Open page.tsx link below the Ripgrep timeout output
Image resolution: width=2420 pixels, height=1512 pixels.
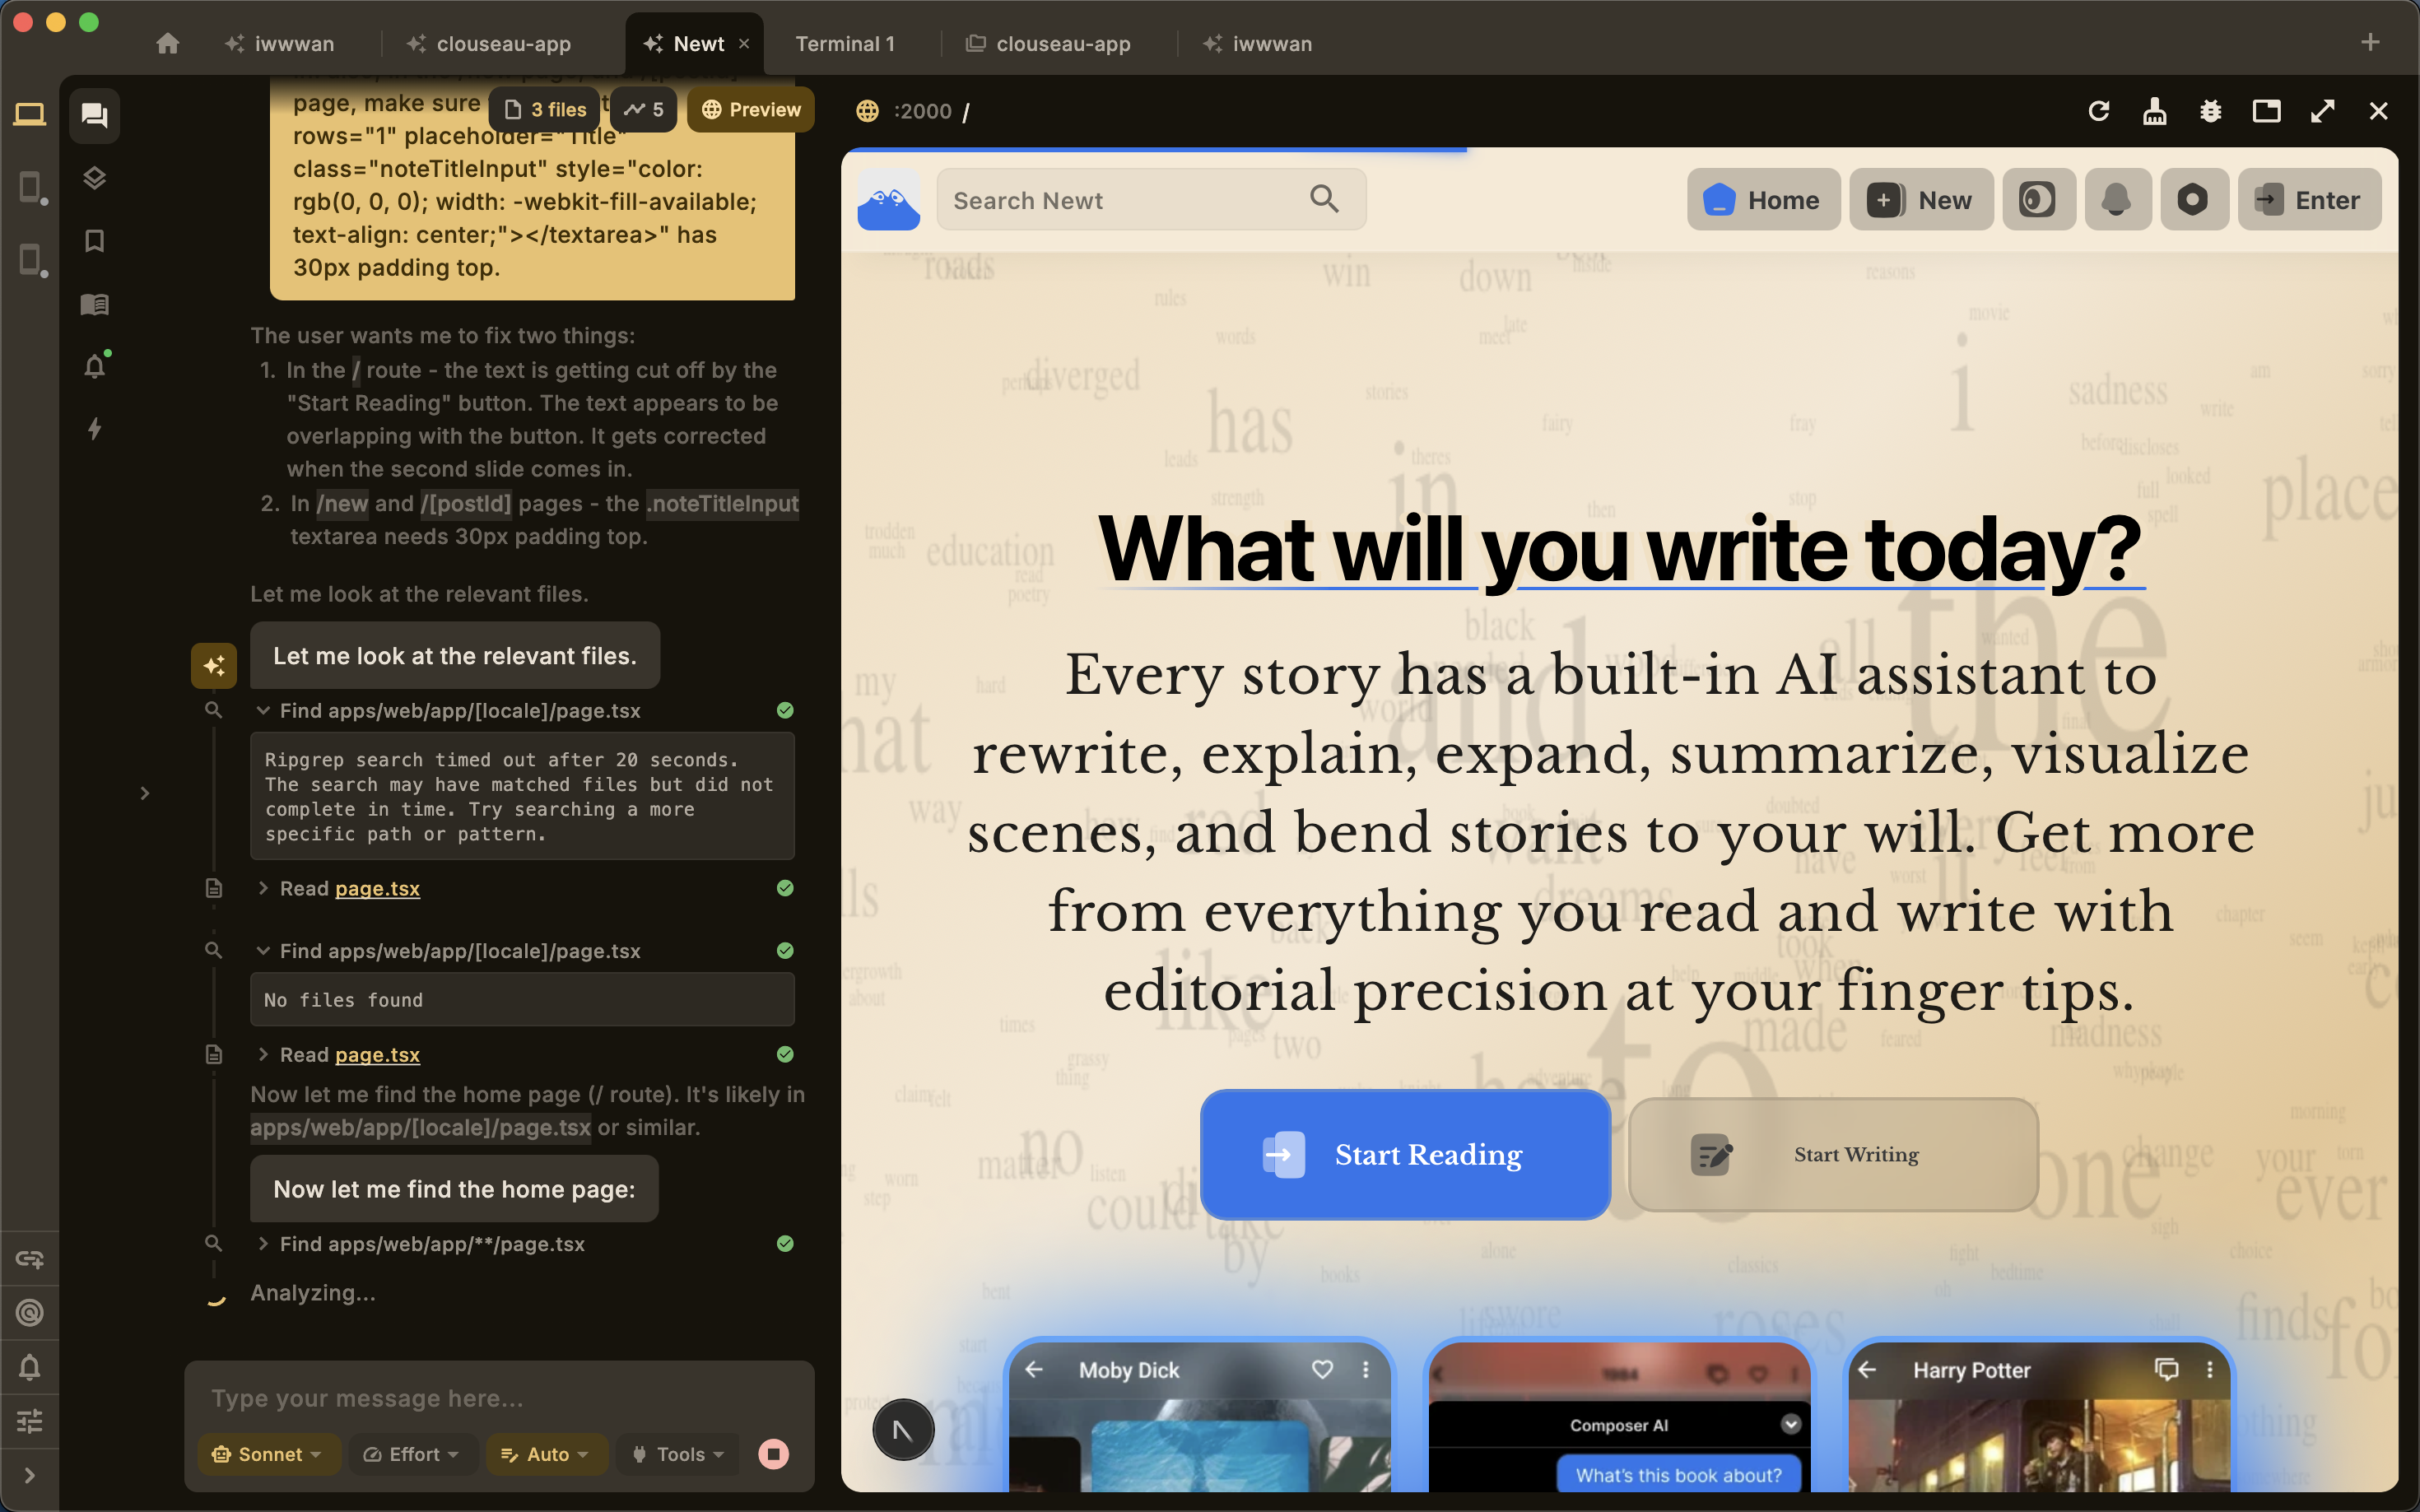coord(377,889)
